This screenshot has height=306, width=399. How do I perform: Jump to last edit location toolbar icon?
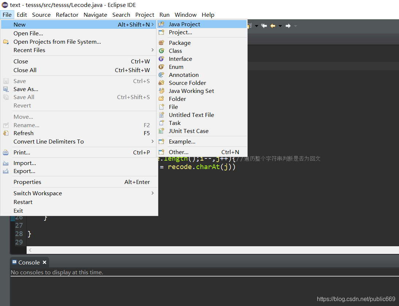click(264, 25)
